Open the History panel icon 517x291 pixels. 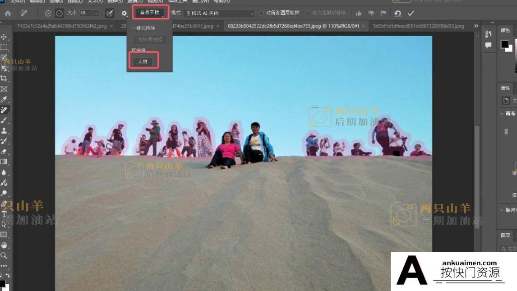[488, 34]
